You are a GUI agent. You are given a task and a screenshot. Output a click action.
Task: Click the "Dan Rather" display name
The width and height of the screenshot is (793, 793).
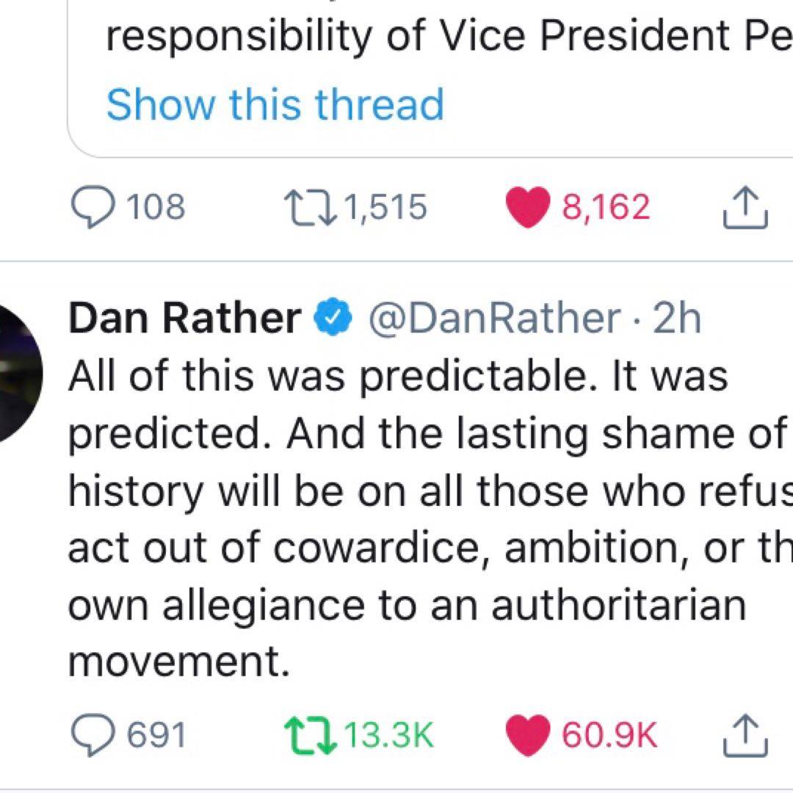tap(184, 319)
